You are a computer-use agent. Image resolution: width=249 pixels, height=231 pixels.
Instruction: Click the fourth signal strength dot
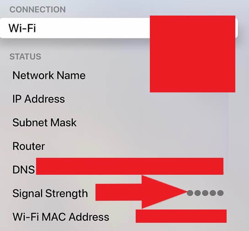click(213, 193)
